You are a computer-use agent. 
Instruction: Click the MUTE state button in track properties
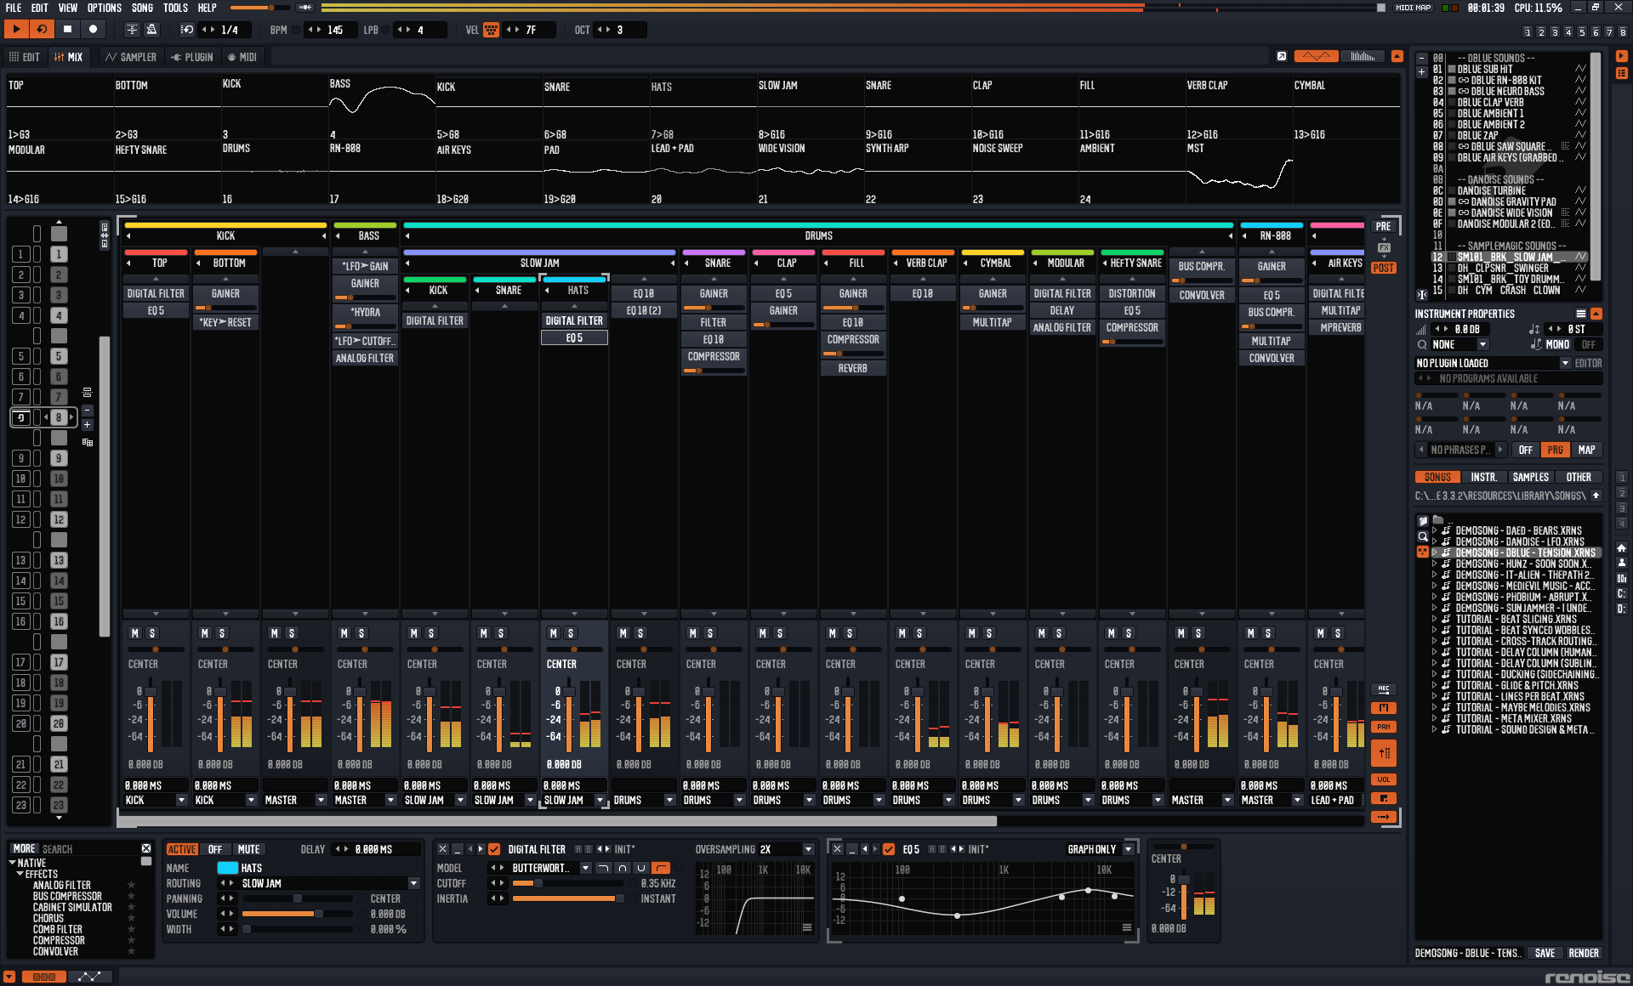pyautogui.click(x=249, y=849)
